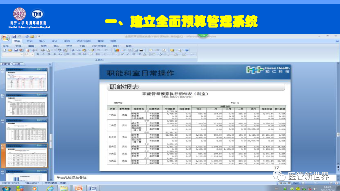Viewport: 340px width, 191px height.
Task: Click the Print Preview icon
Action: point(49,50)
